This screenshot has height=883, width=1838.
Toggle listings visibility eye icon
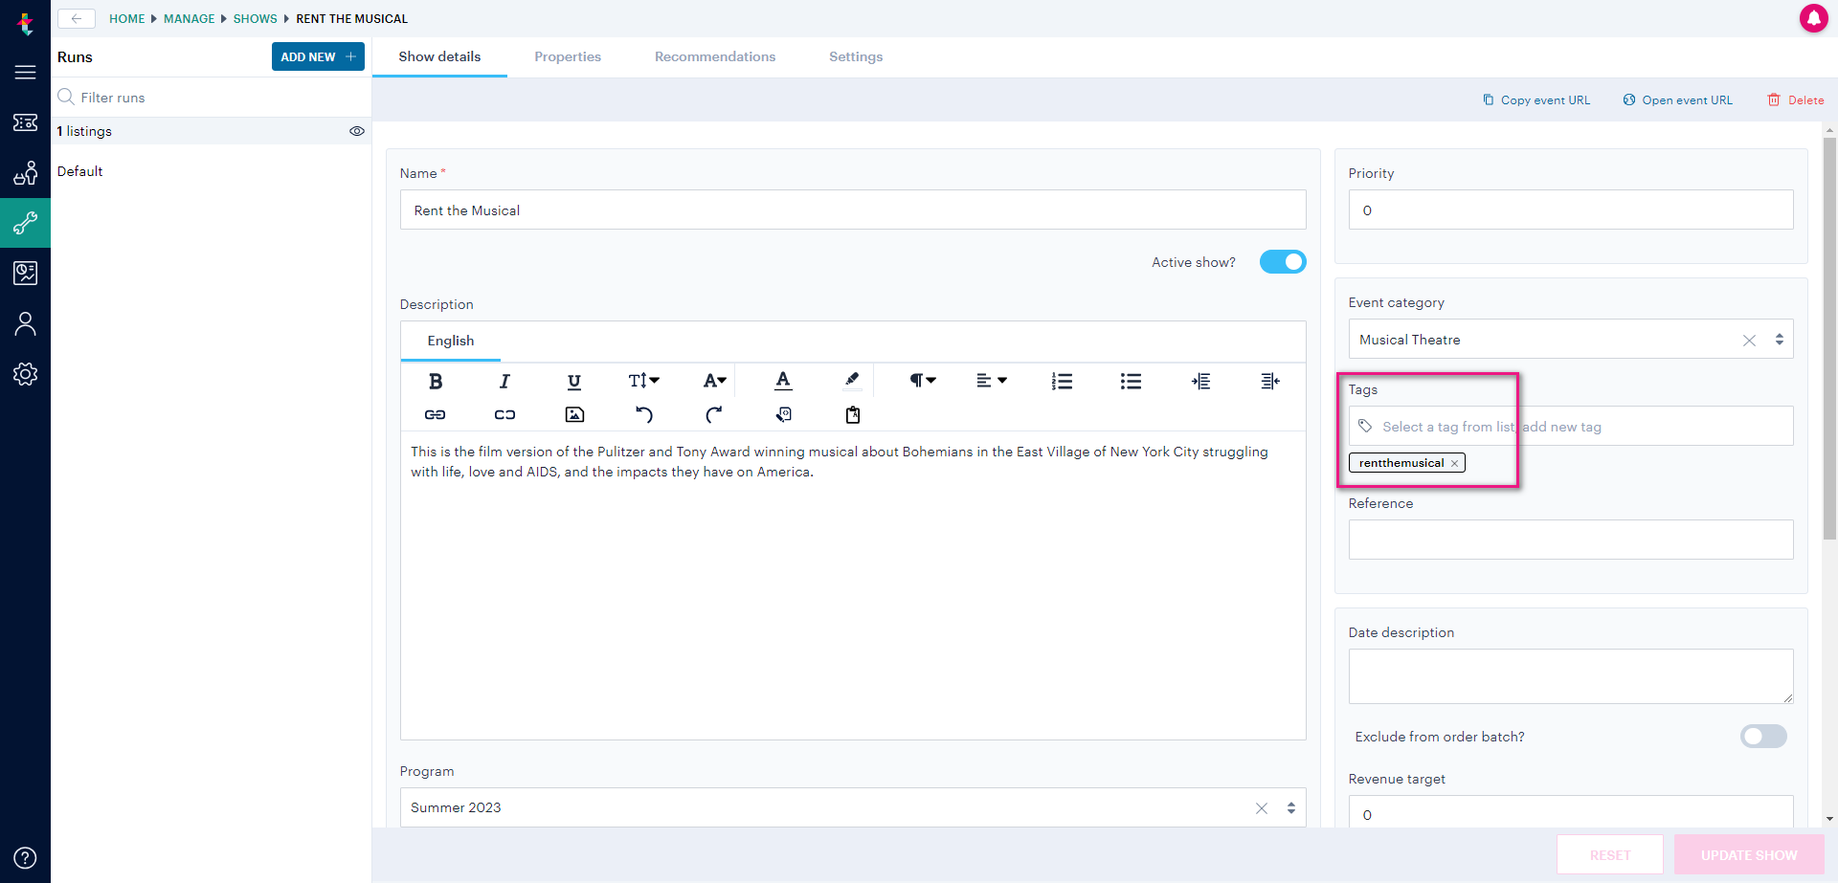click(x=357, y=131)
